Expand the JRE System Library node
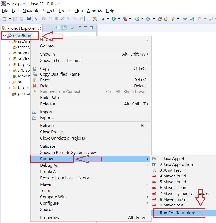This screenshot has width=216, height=223. 9,70
